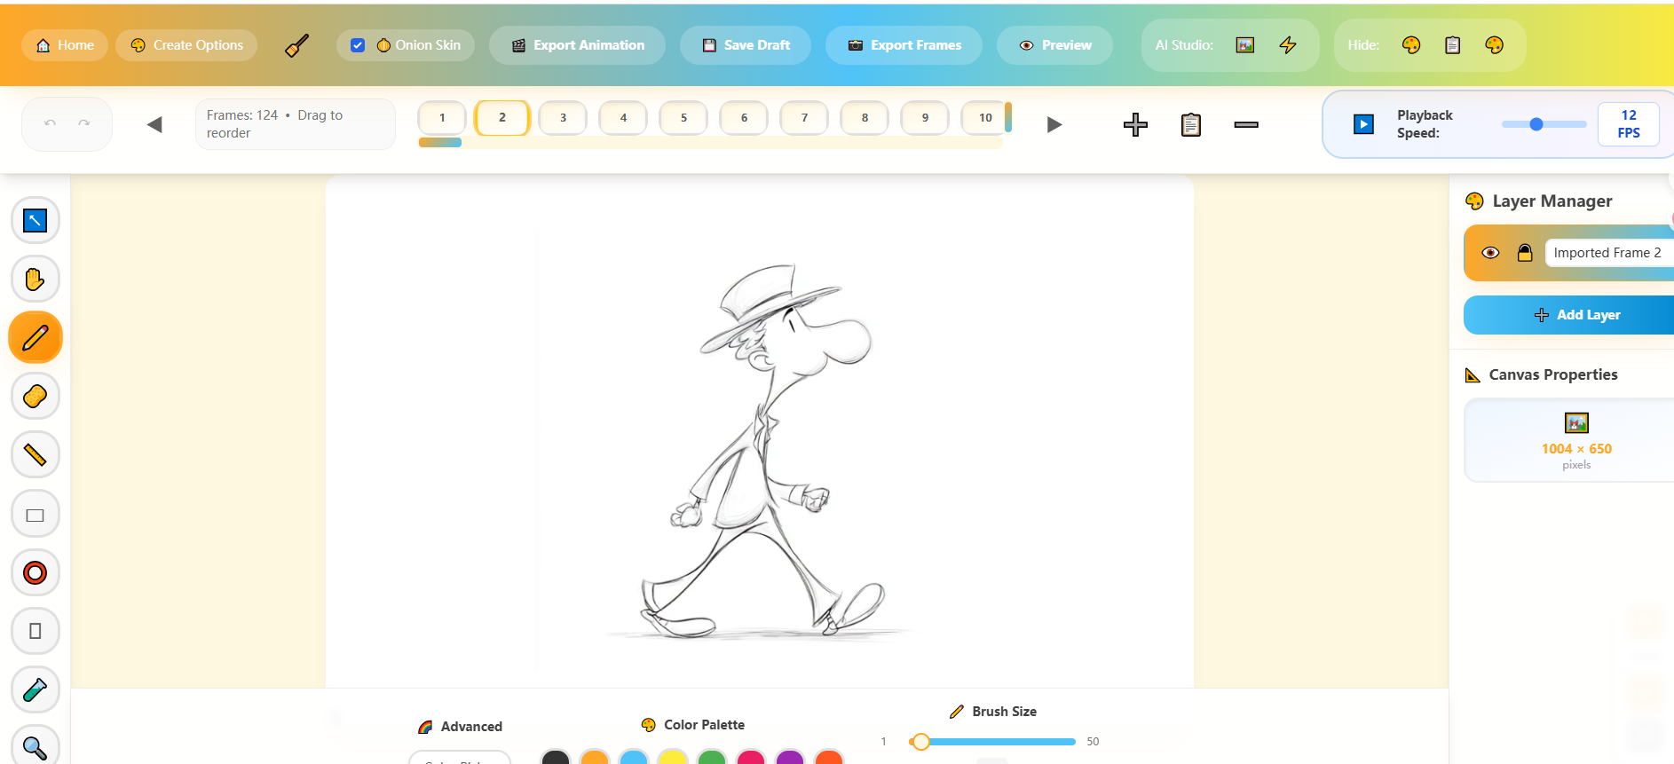Switch to frame 7
The width and height of the screenshot is (1674, 764).
[x=804, y=118]
